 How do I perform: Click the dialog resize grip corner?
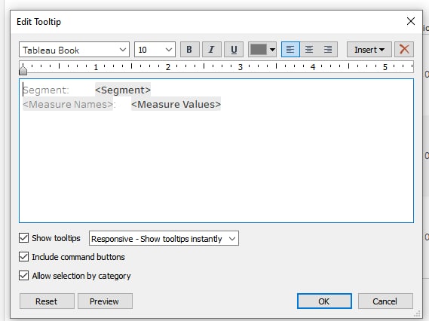coord(417,313)
